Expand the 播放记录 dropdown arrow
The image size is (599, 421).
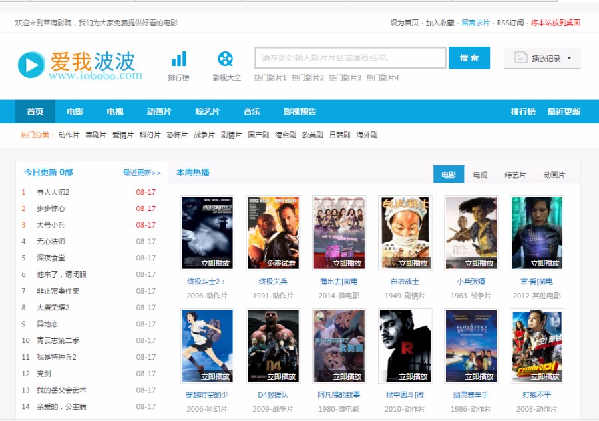(569, 58)
